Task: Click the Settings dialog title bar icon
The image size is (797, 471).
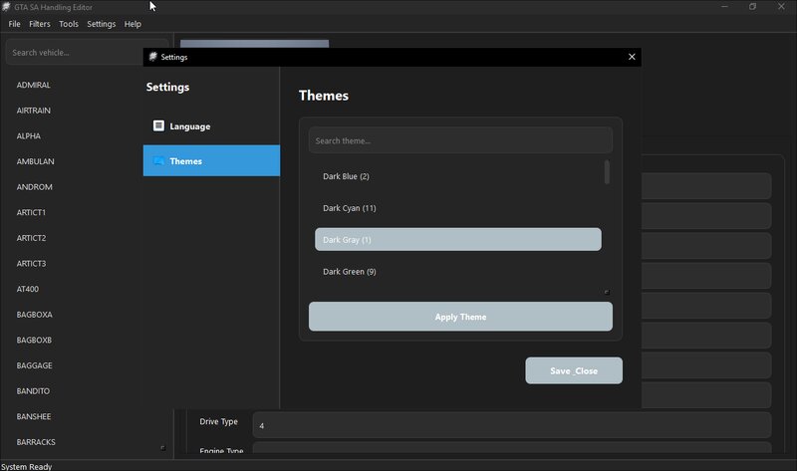Action: (152, 57)
